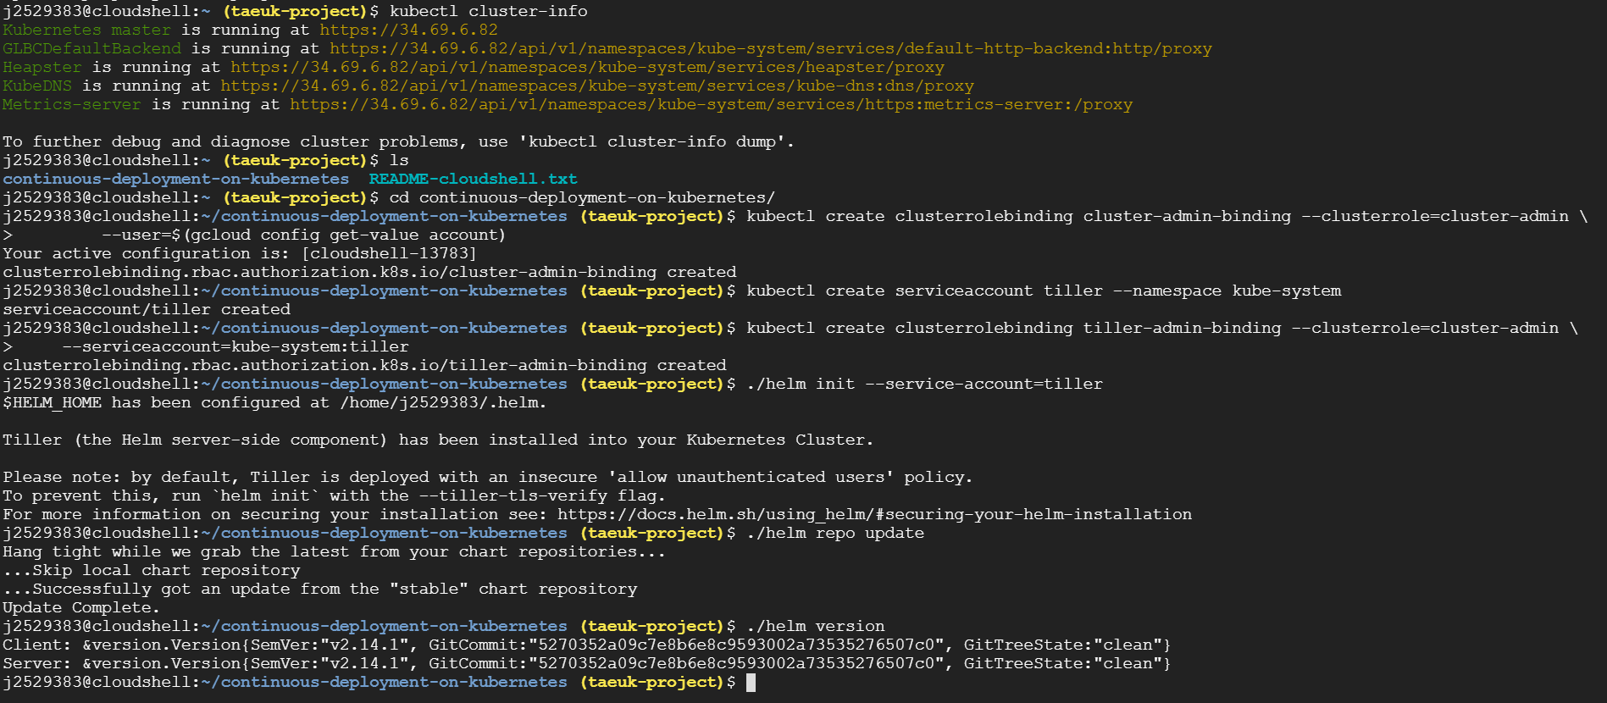Click the 'tiller-admin-binding' create command line
Viewport: 1607px width, 703px height.
tap(1161, 328)
